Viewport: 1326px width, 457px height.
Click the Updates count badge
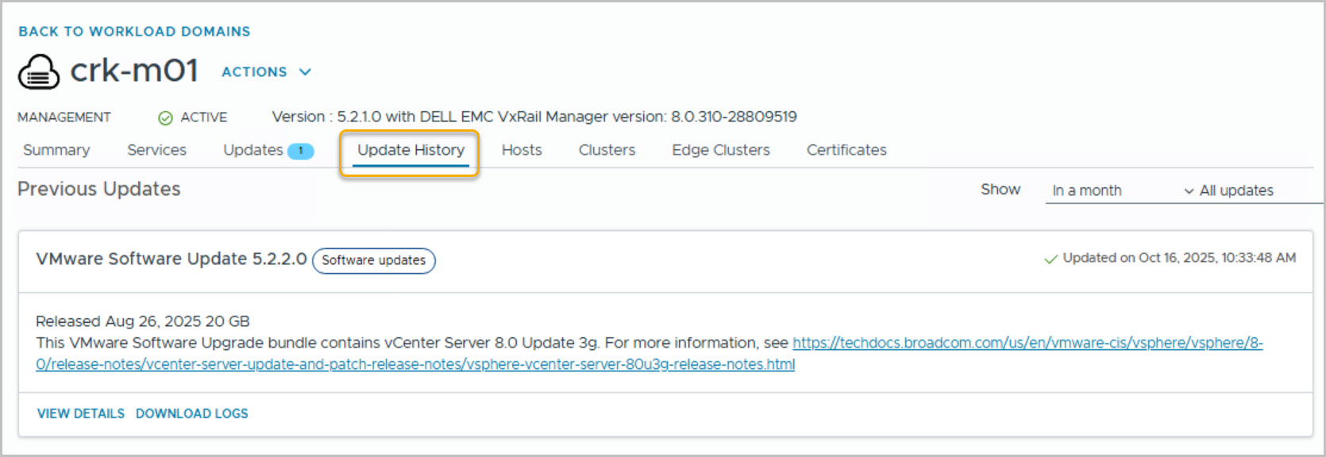tap(300, 151)
